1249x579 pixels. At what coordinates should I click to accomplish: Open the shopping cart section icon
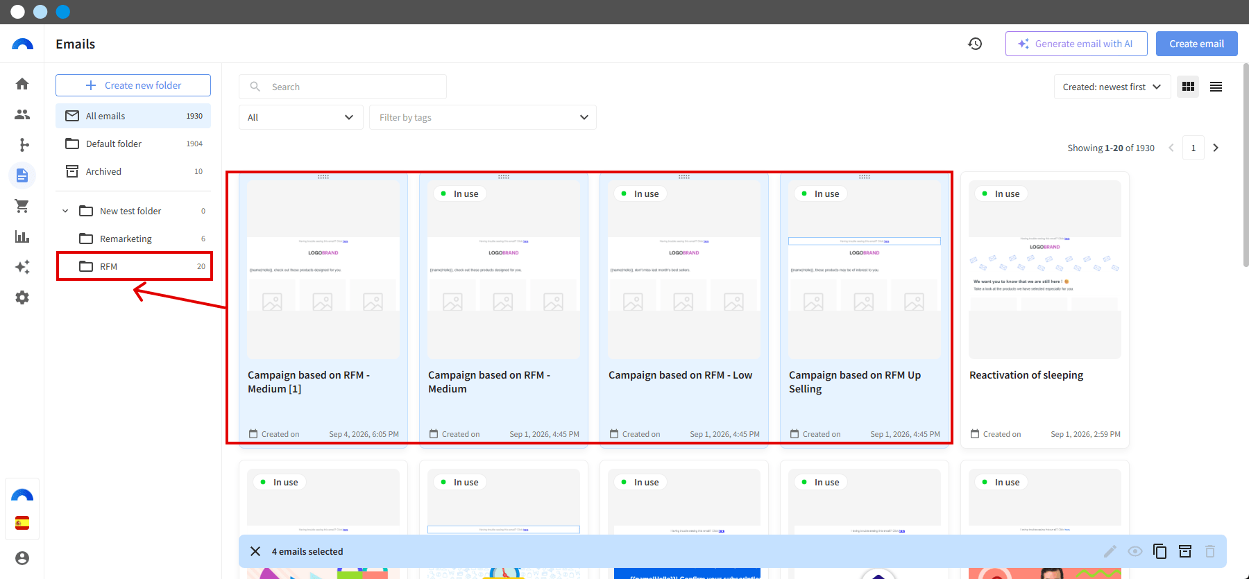click(22, 206)
